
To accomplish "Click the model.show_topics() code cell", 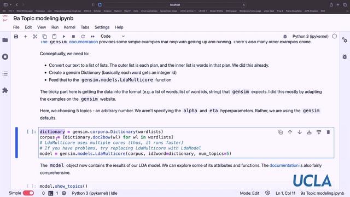I will click(186, 186).
